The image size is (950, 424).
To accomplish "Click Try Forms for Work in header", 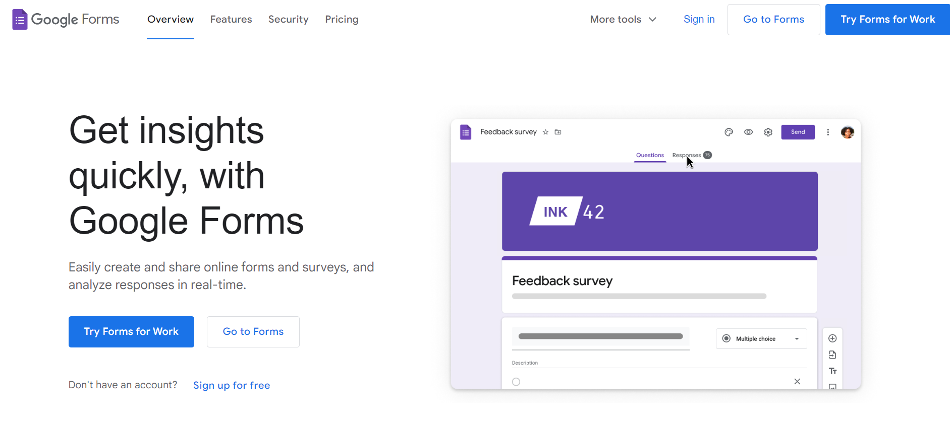I will 887,20.
